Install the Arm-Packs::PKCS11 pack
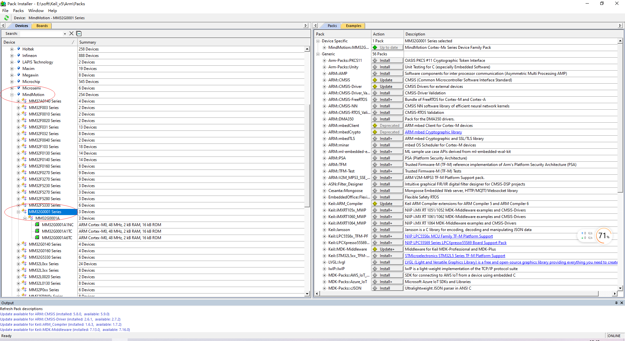The image size is (625, 341). click(387, 61)
